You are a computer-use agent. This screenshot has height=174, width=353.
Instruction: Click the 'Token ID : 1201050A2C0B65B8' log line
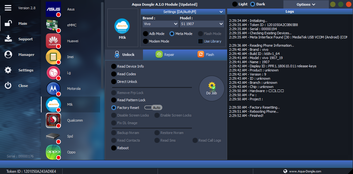click(x=263, y=25)
